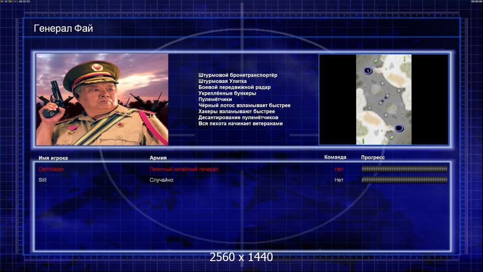Click the title 'Генерал Фай'
This screenshot has width=483, height=272.
coord(63,29)
